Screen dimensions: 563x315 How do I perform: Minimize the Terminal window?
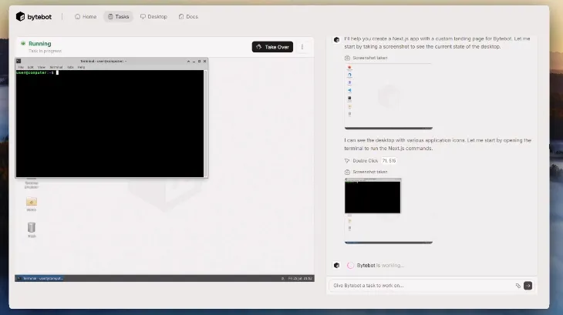194,62
